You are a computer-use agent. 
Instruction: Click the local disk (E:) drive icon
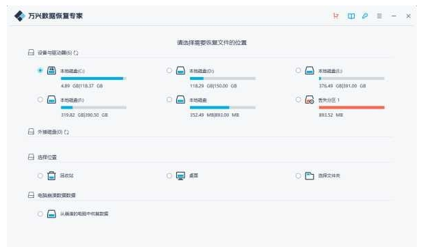click(x=310, y=70)
